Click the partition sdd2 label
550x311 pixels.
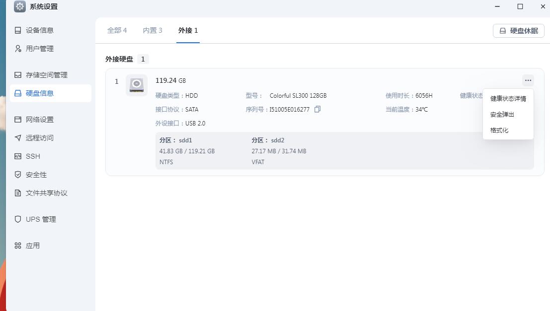click(x=268, y=140)
